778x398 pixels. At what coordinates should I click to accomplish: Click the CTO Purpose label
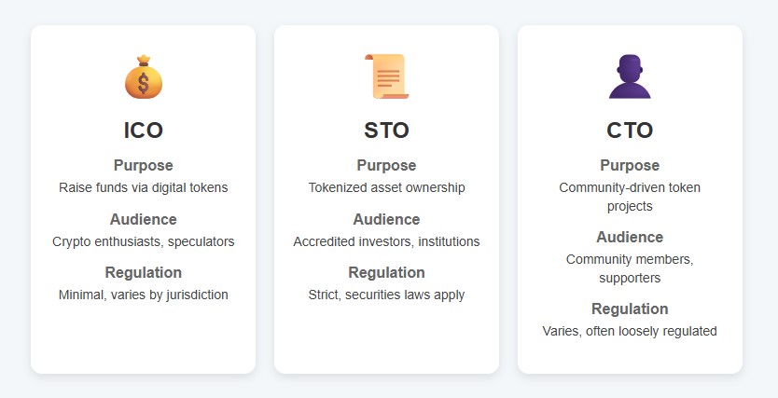tap(630, 166)
